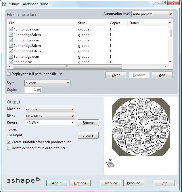This screenshot has width=182, height=192.
Task: Sort file list by Style column header
Action: click(92, 23)
